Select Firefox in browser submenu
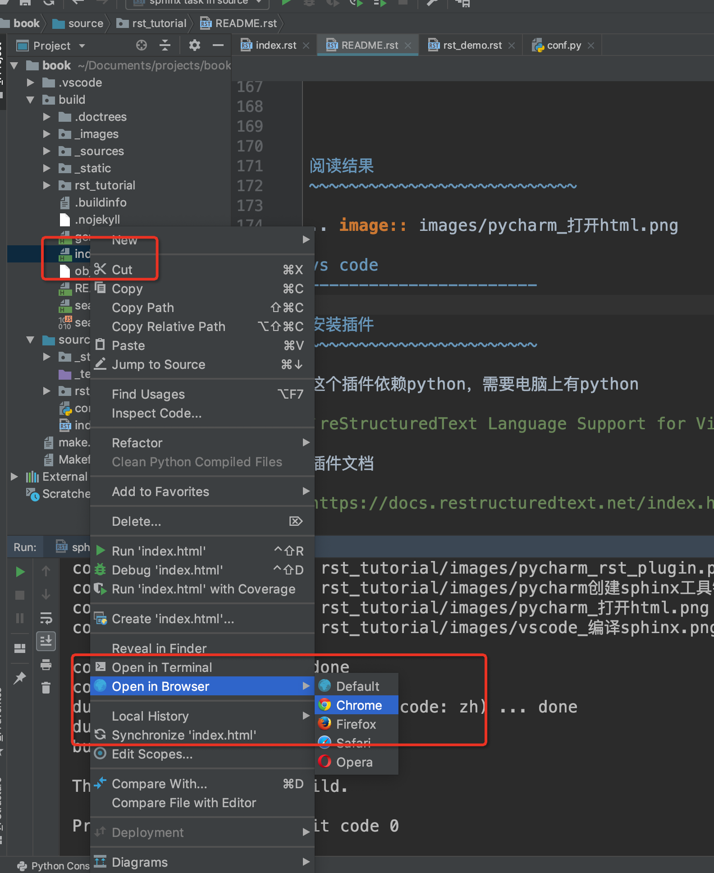 357,724
